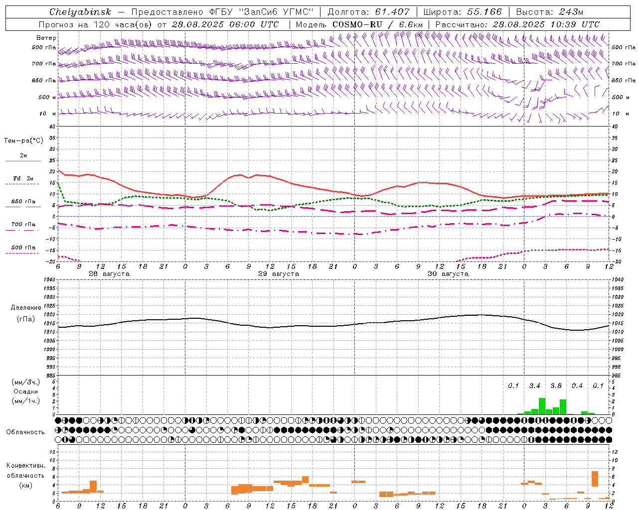Select the 'Предоставлено ФГБУ "ЗапСиб УГМС"' provider text
The height and width of the screenshot is (510, 638).
222,12
